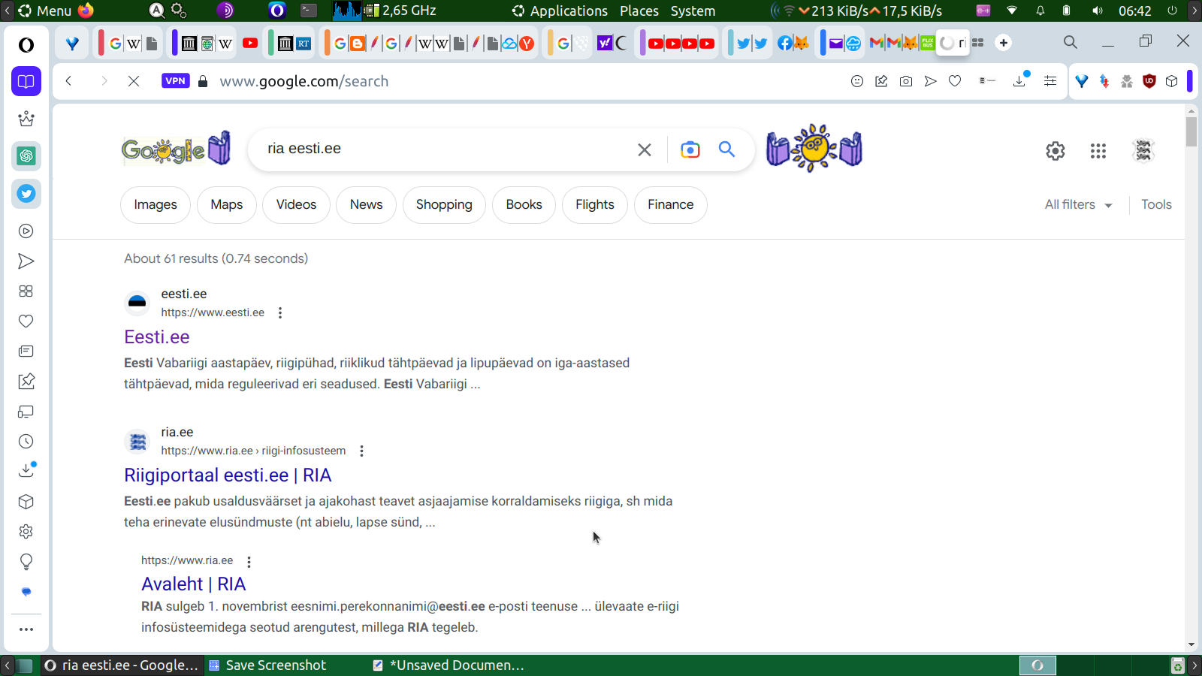The height and width of the screenshot is (676, 1202).
Task: Open the Settings gear in the Opera sidebar
Action: click(x=26, y=532)
